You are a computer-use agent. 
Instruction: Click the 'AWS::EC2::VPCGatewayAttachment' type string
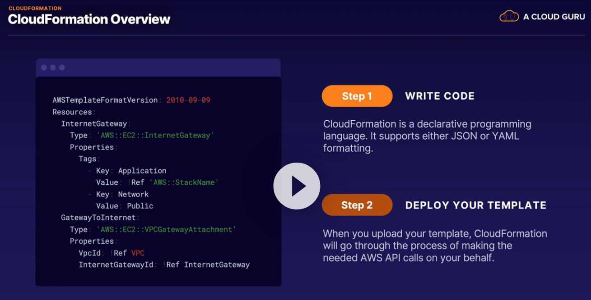tap(166, 229)
